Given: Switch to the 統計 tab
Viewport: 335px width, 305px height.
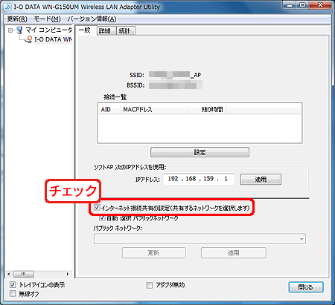Looking at the screenshot, I should 126,30.
